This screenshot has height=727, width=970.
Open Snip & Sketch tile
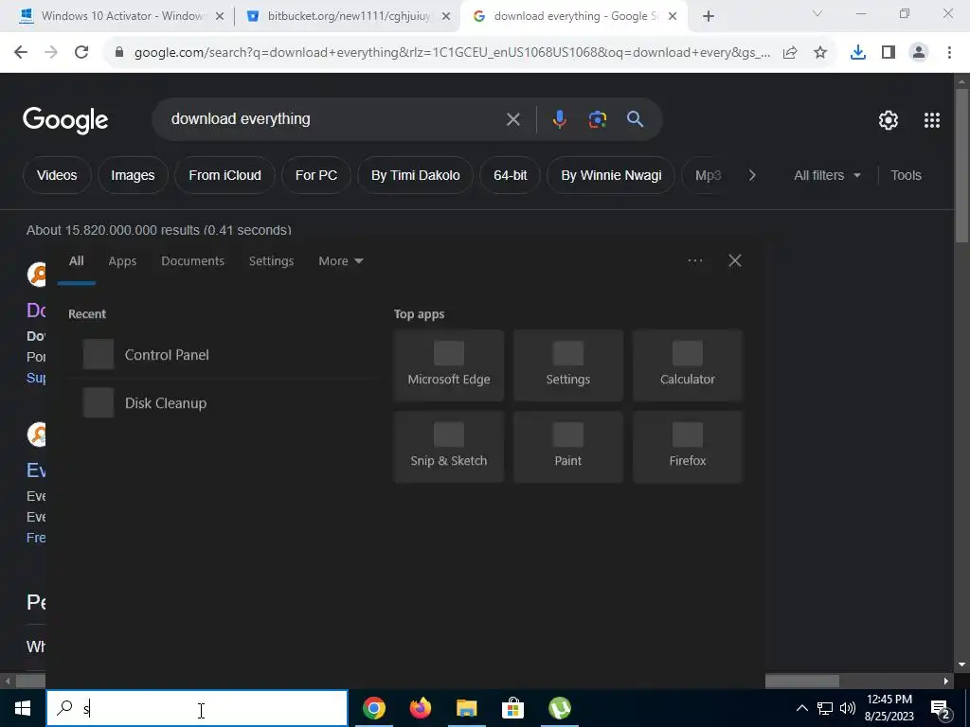pos(448,447)
